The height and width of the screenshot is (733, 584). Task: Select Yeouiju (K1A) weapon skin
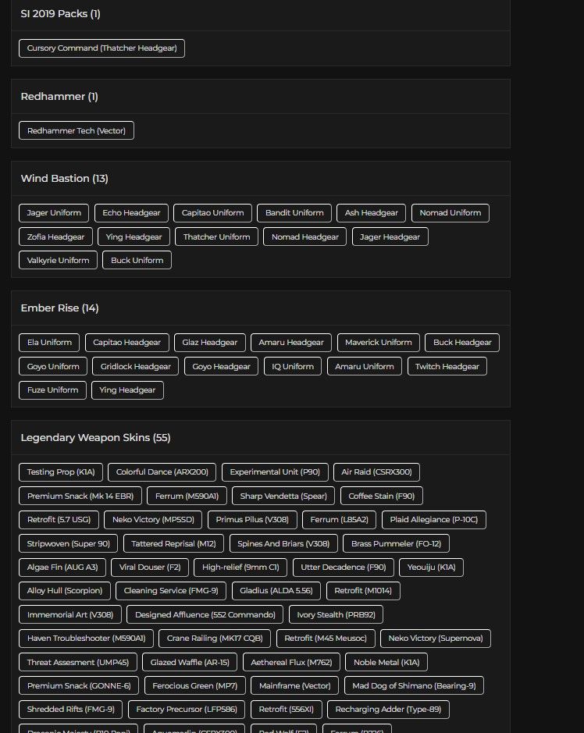[x=431, y=568]
